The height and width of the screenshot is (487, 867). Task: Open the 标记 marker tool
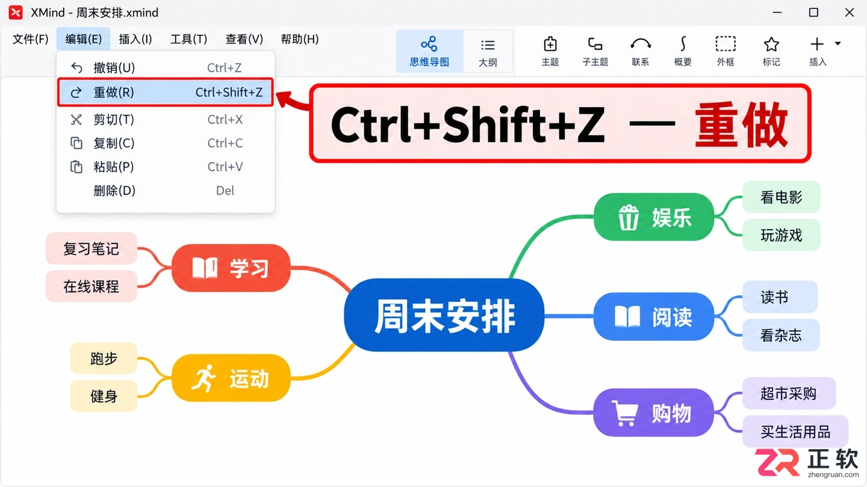[x=771, y=51]
